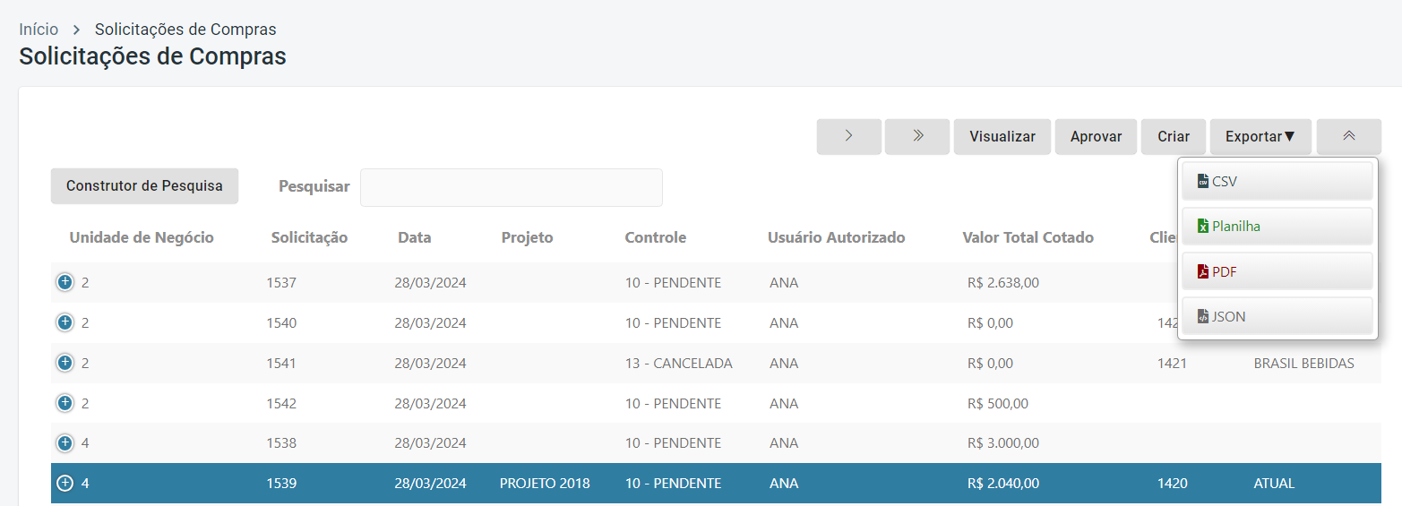
Task: Expand row for solicitação 1537
Action: tap(65, 283)
